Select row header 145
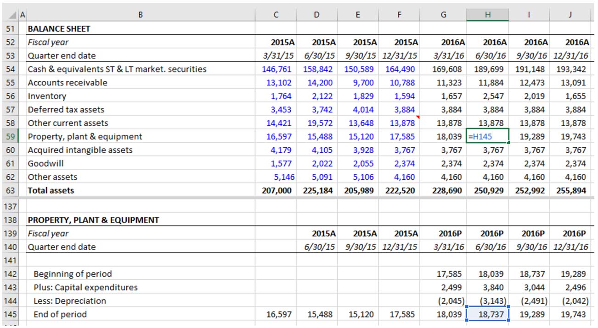The image size is (598, 328). click(11, 314)
